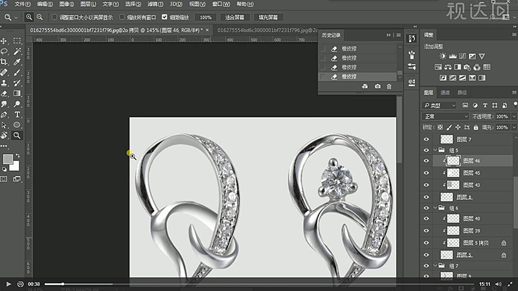This screenshot has width=518, height=291.
Task: Hide layer 图层 46 visibility eye
Action: [x=426, y=160]
